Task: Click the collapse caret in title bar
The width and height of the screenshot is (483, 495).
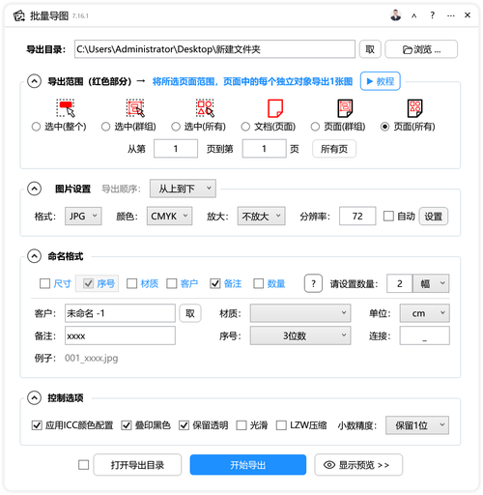Action: click(414, 15)
